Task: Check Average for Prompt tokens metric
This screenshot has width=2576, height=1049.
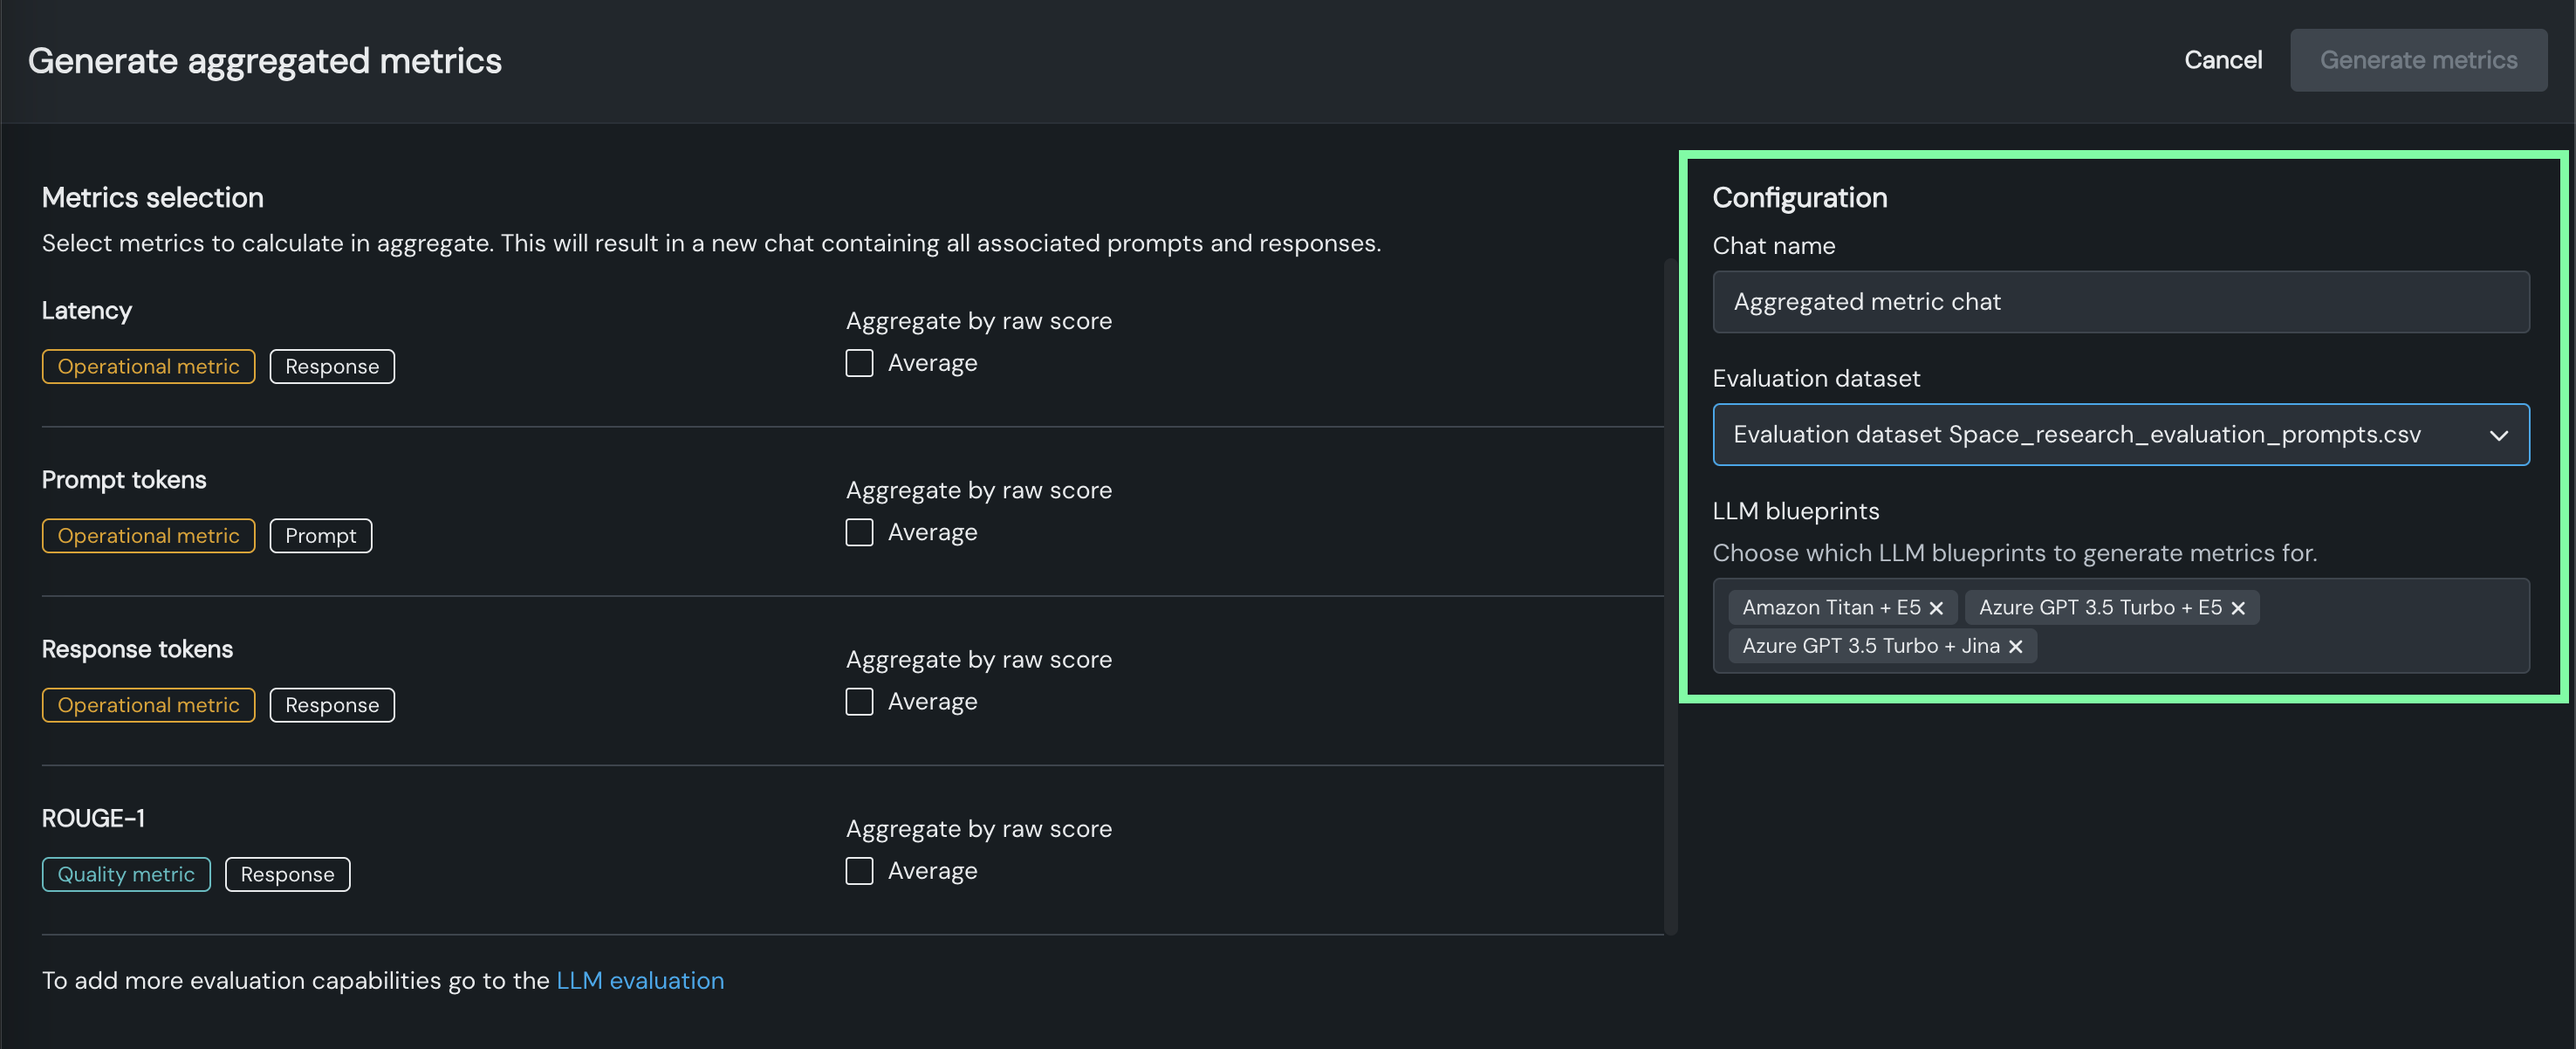Action: tap(859, 532)
